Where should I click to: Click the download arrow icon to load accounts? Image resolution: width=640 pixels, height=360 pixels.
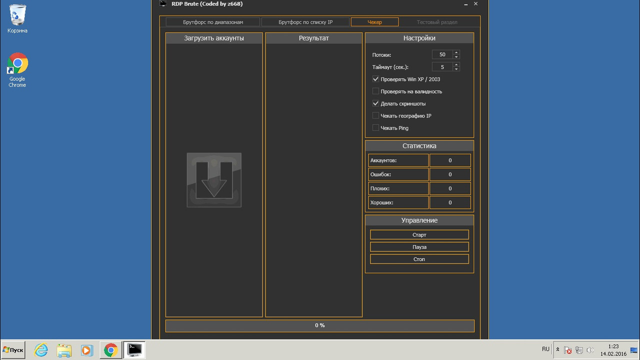214,180
